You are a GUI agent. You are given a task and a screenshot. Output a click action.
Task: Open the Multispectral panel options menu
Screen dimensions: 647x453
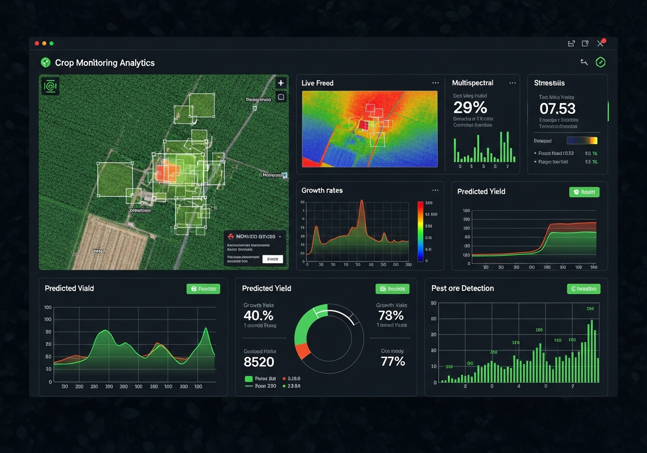click(513, 82)
